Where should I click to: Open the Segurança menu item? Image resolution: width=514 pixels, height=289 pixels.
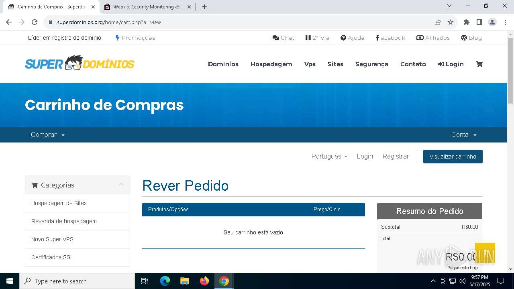coord(372,64)
